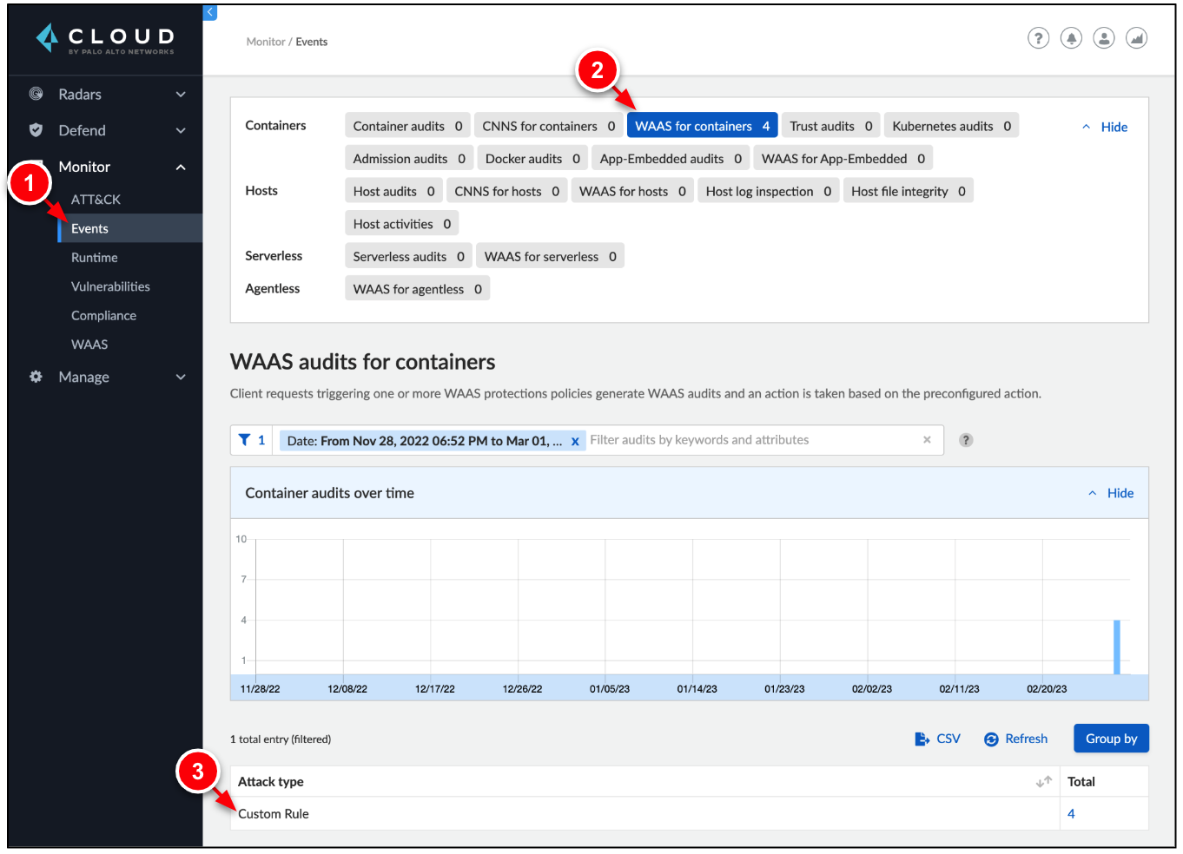The height and width of the screenshot is (854, 1183).
Task: Open Runtime in the Monitor menu
Action: pyautogui.click(x=94, y=258)
